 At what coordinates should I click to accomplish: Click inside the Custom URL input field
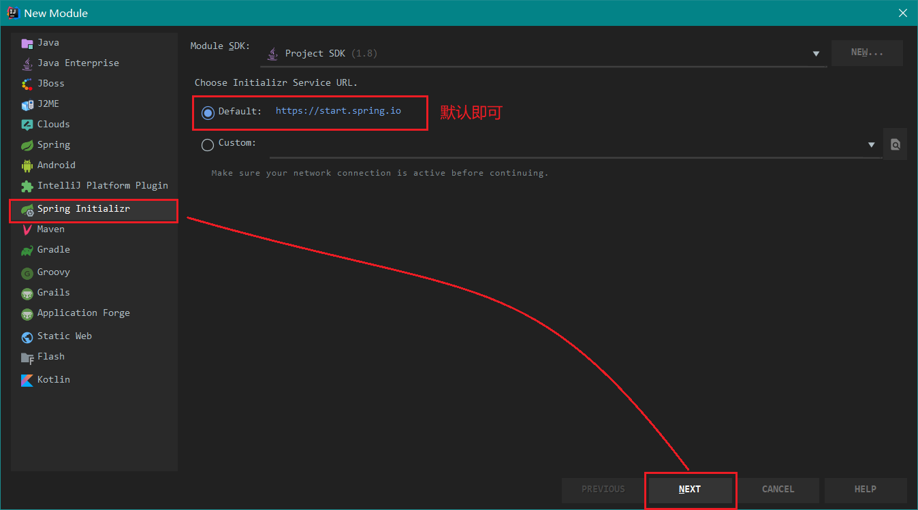tap(565, 144)
